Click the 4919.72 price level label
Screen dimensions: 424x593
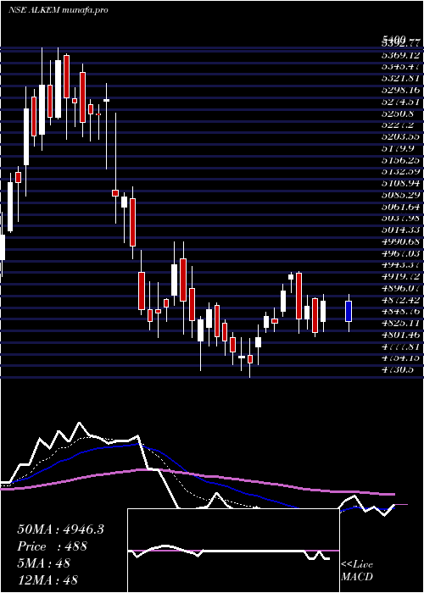click(x=401, y=276)
